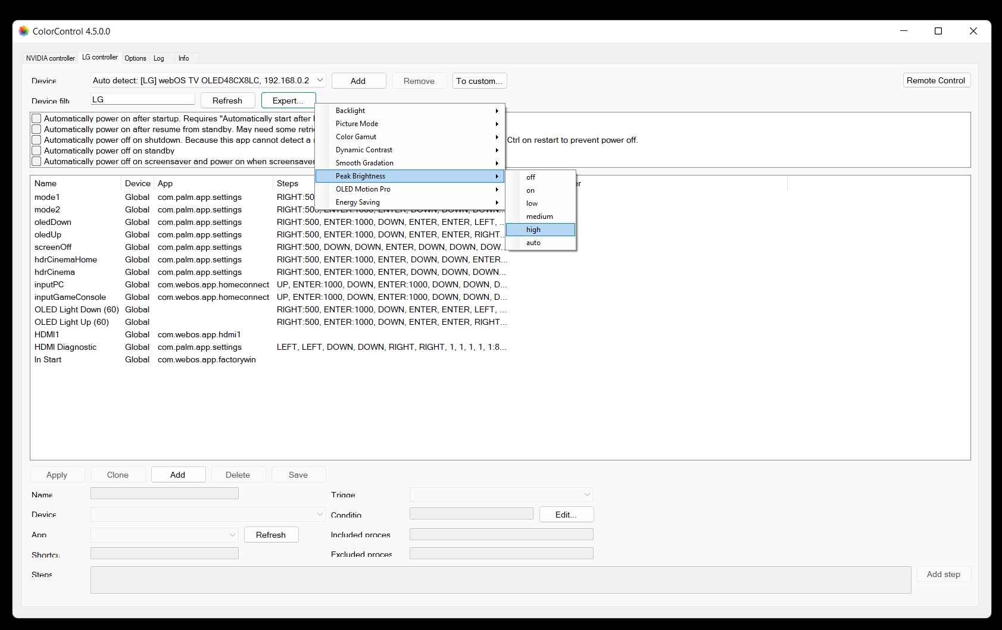The width and height of the screenshot is (1002, 630).
Task: Click Refresh next to App dropdown
Action: (271, 535)
